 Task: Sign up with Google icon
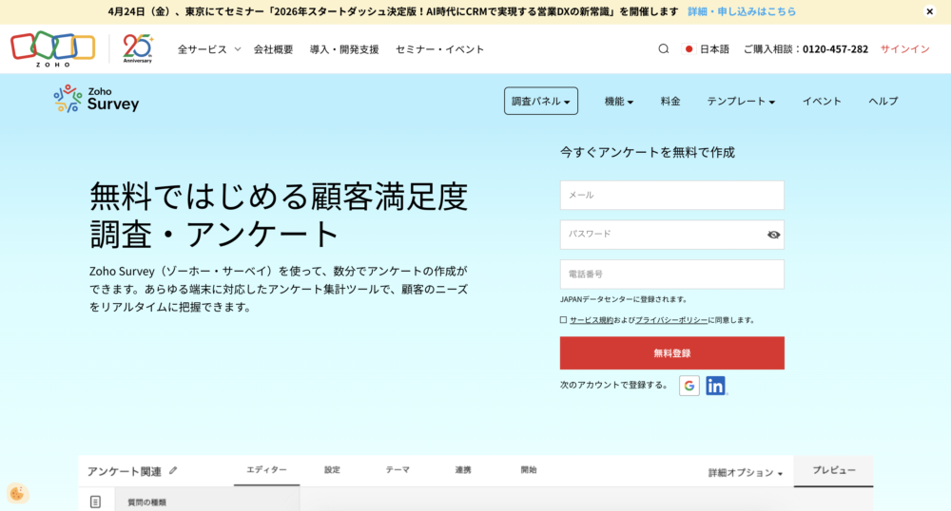(689, 386)
